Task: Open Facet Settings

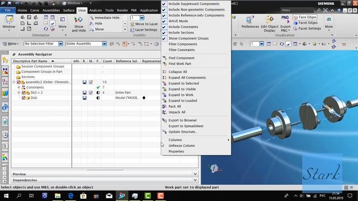Action: coord(307,28)
